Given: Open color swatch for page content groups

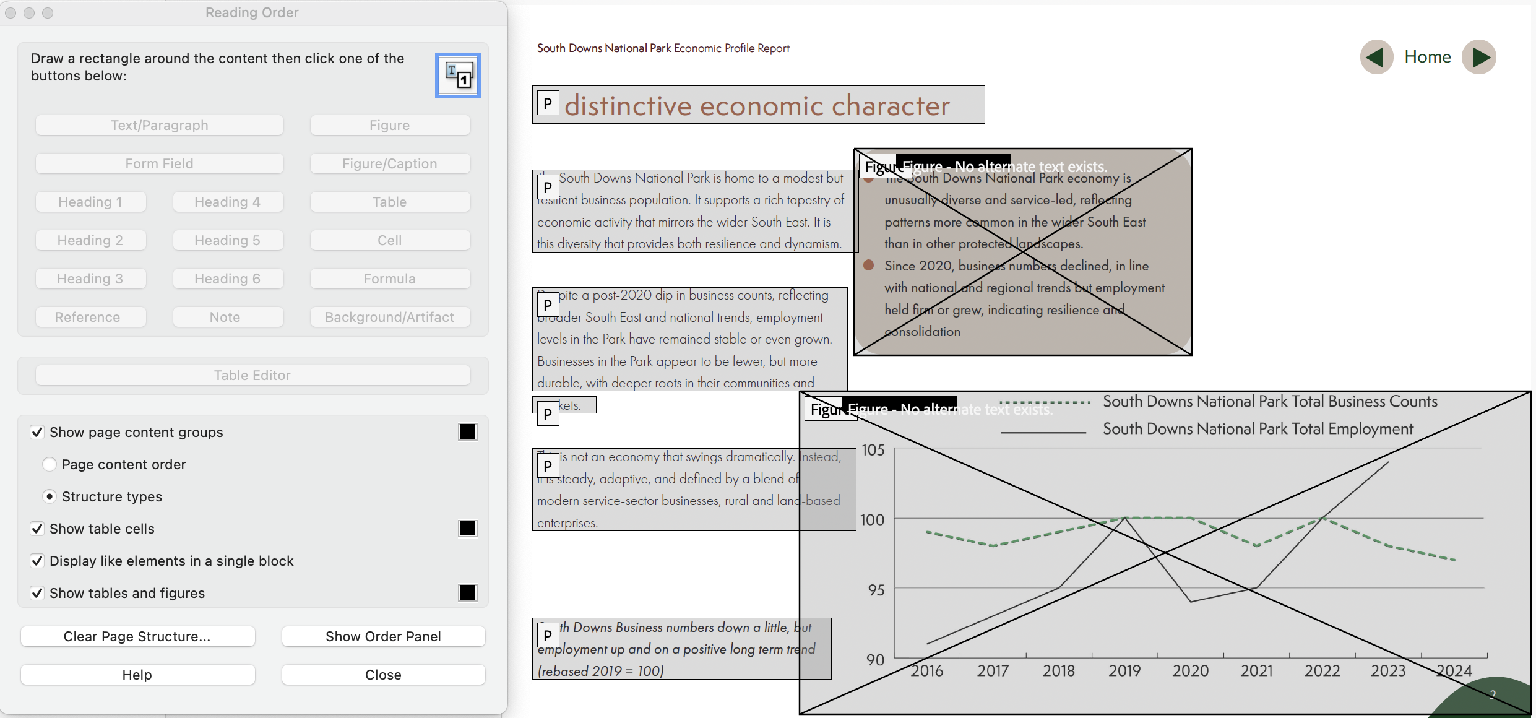Looking at the screenshot, I should click(468, 432).
